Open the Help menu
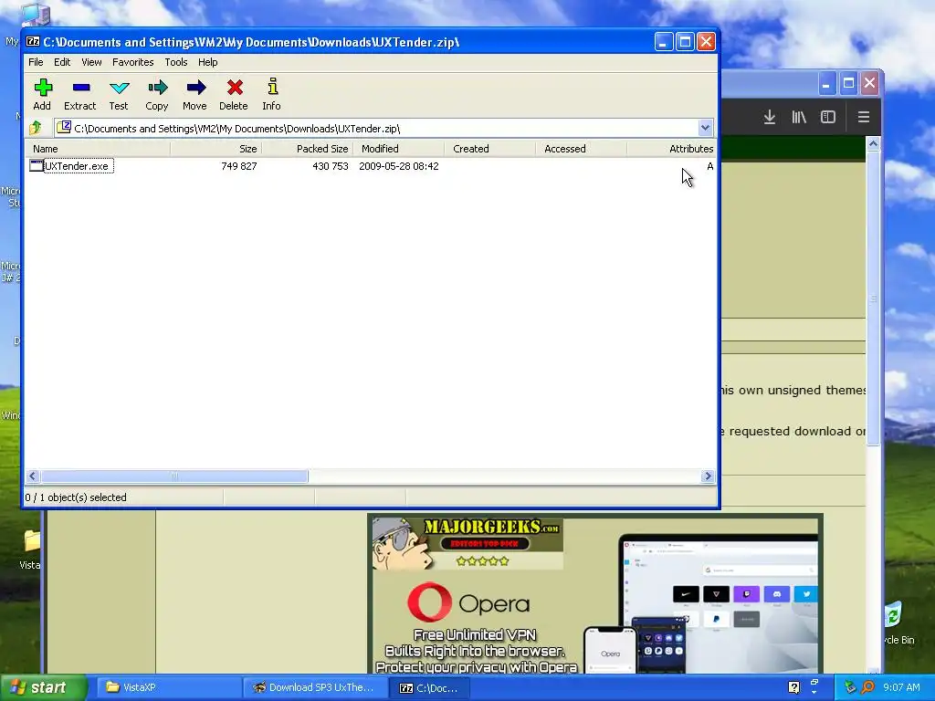 pyautogui.click(x=207, y=62)
